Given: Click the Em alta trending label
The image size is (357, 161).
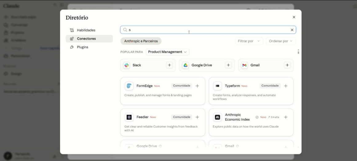Looking at the screenshot, I should tap(273, 117).
